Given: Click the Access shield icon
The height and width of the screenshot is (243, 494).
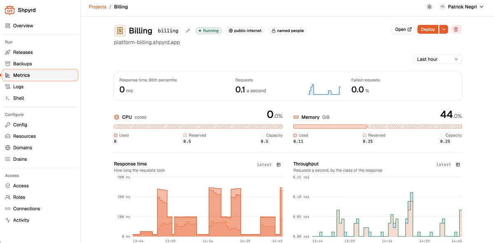Looking at the screenshot, I should click(x=8, y=186).
